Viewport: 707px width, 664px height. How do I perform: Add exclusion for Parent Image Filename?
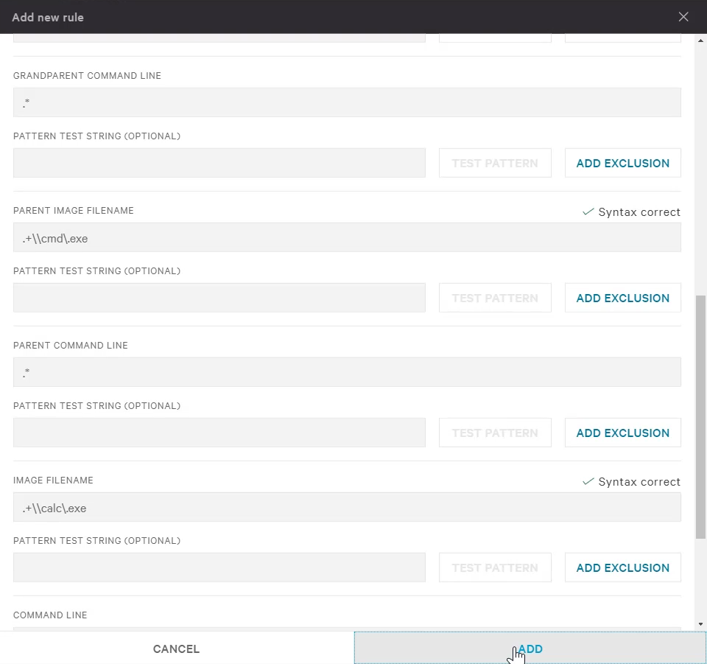623,298
